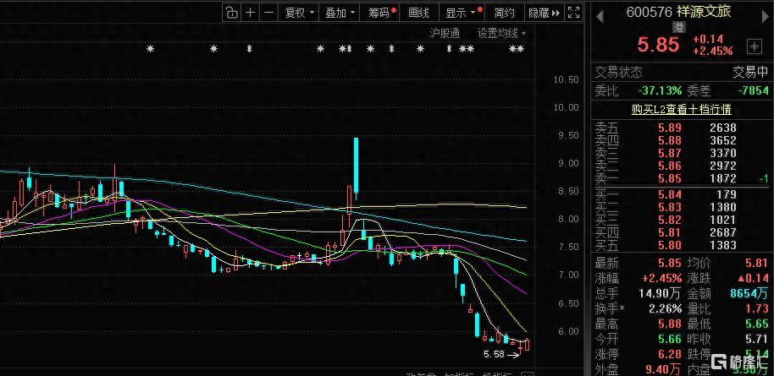Click the 7.00 price axis label
Image resolution: width=774 pixels, height=376 pixels.
tap(568, 275)
